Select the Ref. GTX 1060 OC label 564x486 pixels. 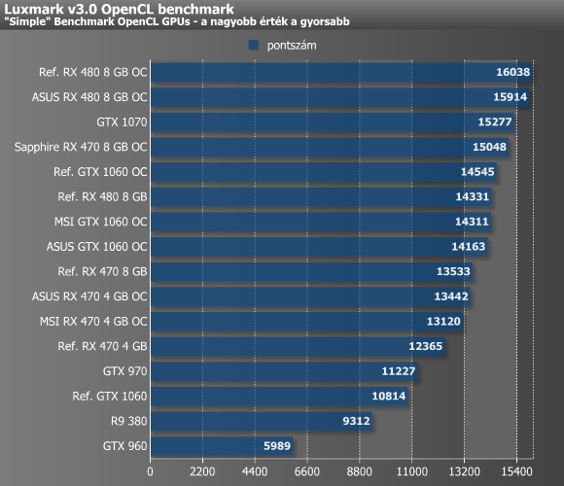[100, 172]
